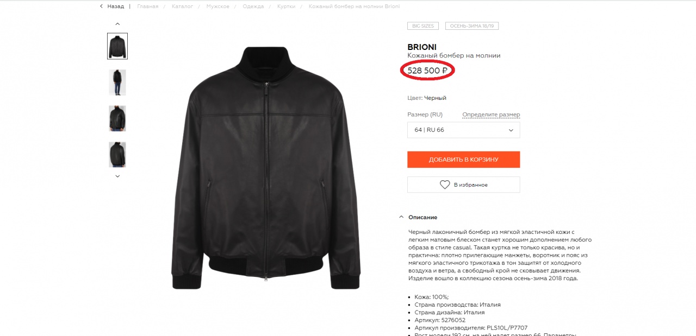Select the third thumbnail of model close-up
This screenshot has height=336, width=696.
click(x=117, y=118)
